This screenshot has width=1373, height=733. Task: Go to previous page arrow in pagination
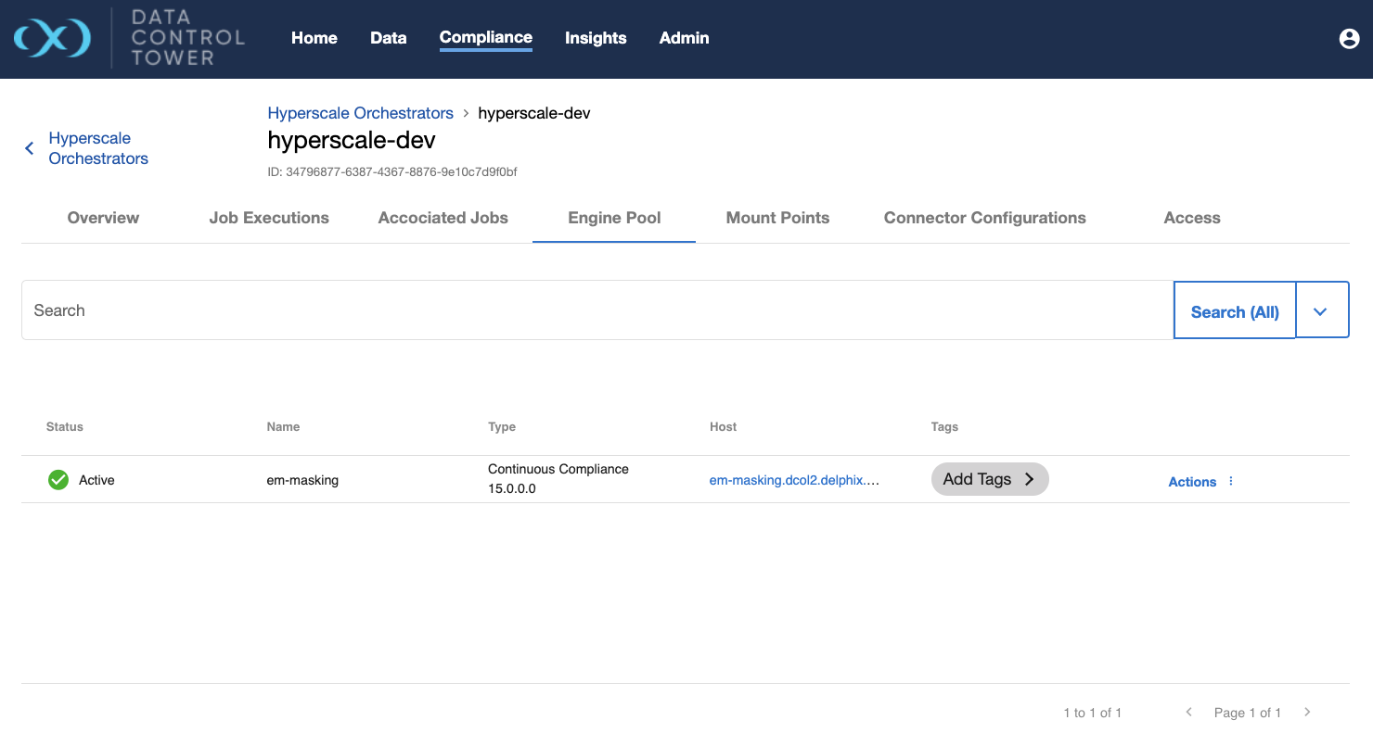pos(1188,712)
